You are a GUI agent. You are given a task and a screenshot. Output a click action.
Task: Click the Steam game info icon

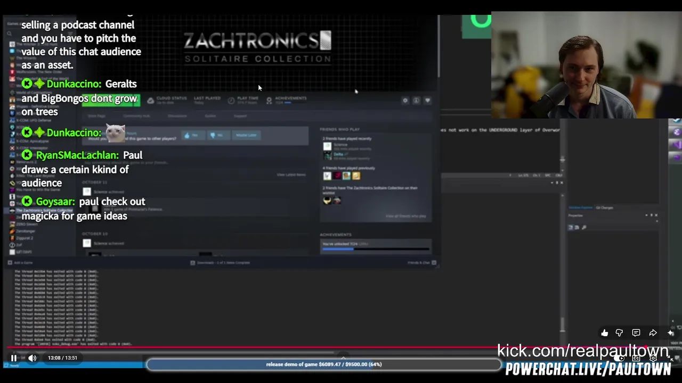[416, 101]
